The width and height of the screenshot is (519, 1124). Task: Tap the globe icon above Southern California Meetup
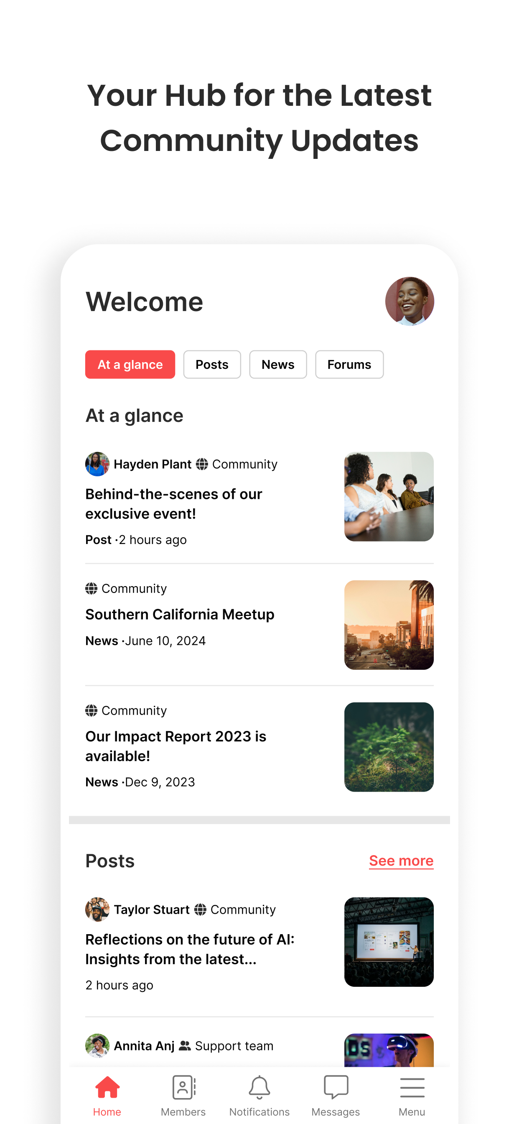91,589
